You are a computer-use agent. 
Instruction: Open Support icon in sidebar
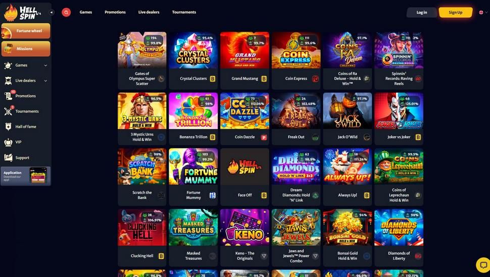[x=8, y=158]
